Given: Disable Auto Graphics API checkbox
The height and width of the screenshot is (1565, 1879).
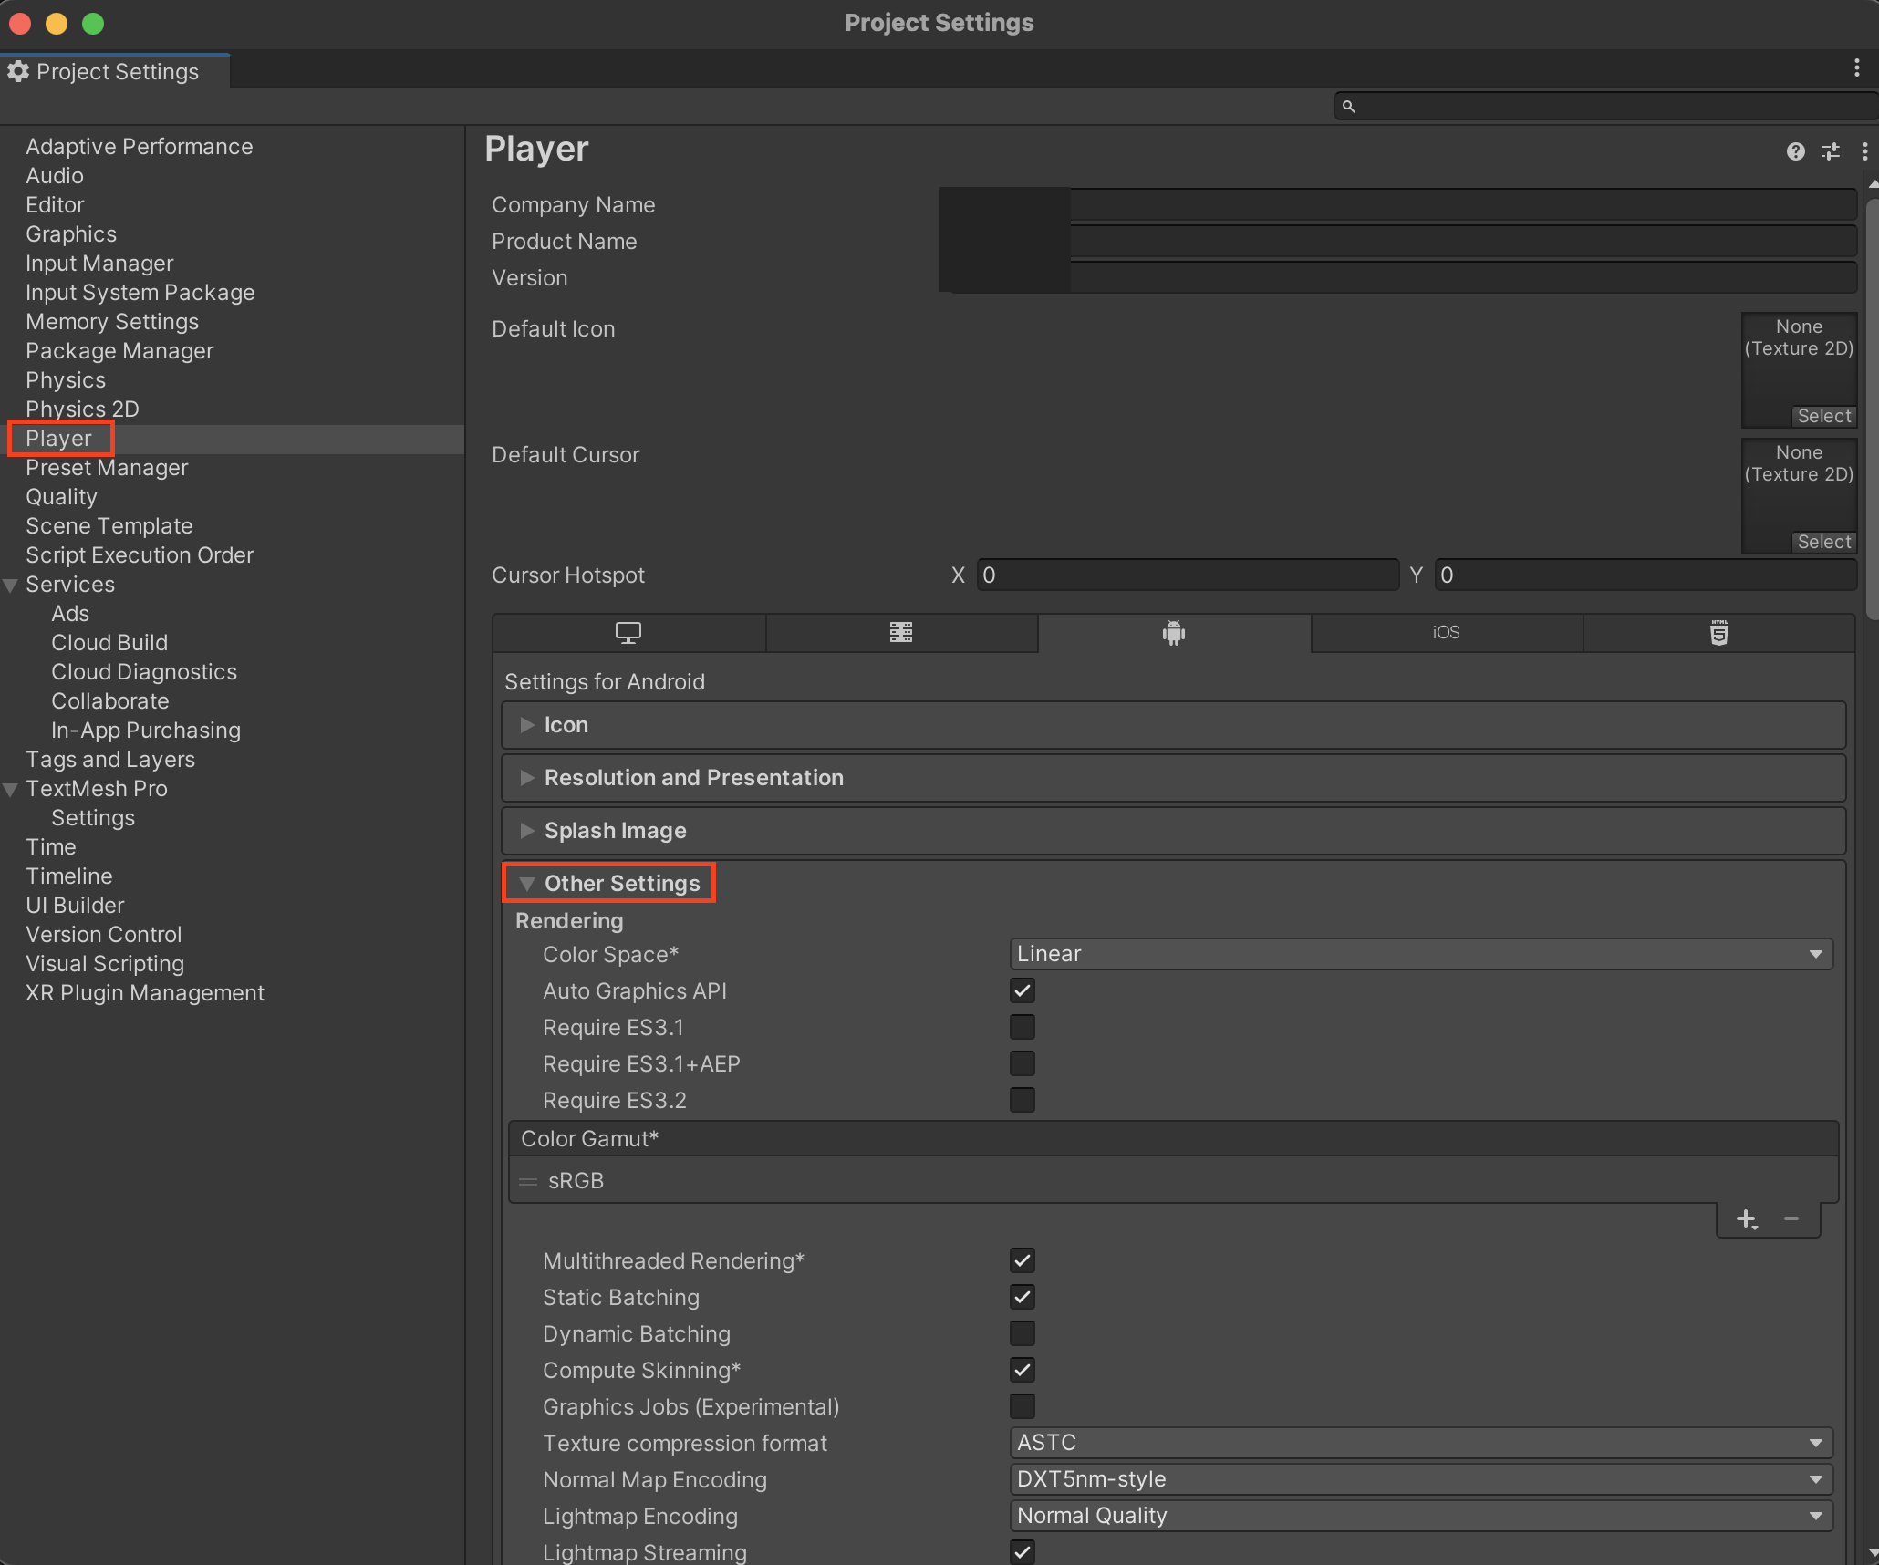Looking at the screenshot, I should pyautogui.click(x=1023, y=991).
